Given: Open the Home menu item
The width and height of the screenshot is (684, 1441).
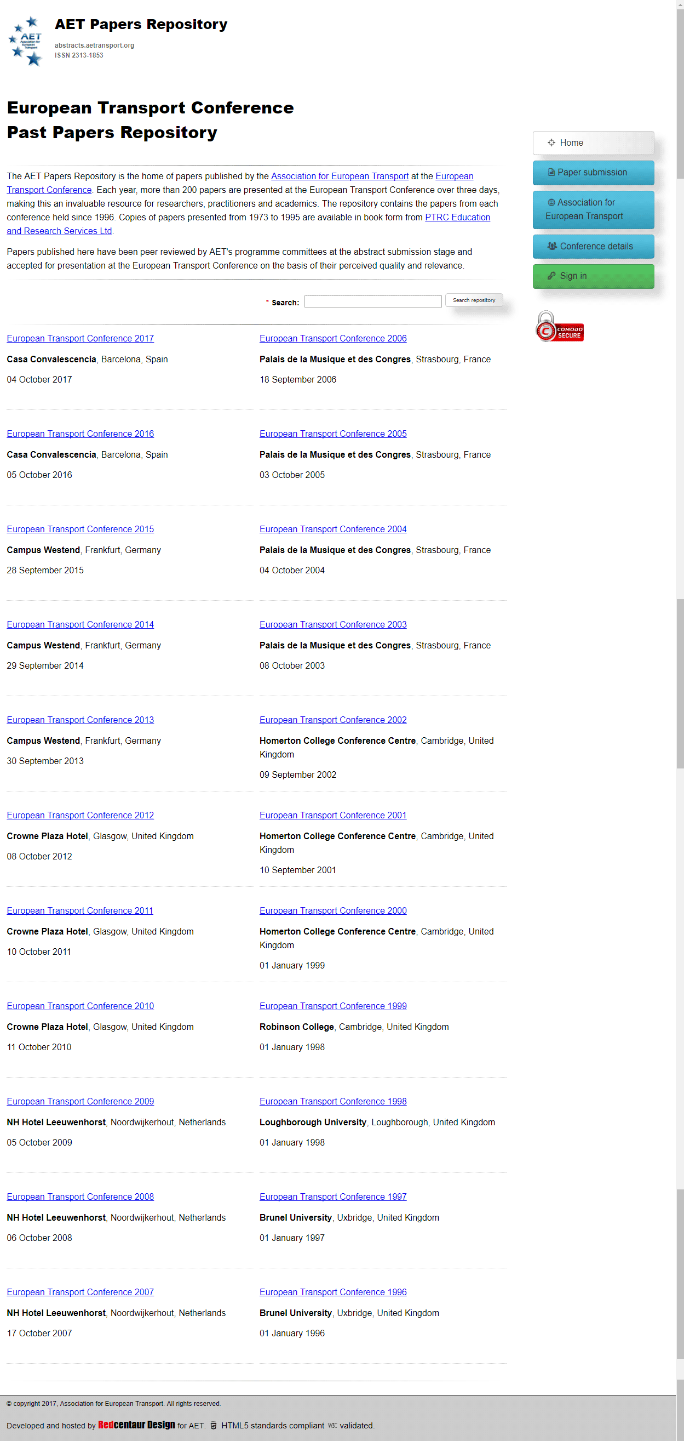Looking at the screenshot, I should pos(594,143).
